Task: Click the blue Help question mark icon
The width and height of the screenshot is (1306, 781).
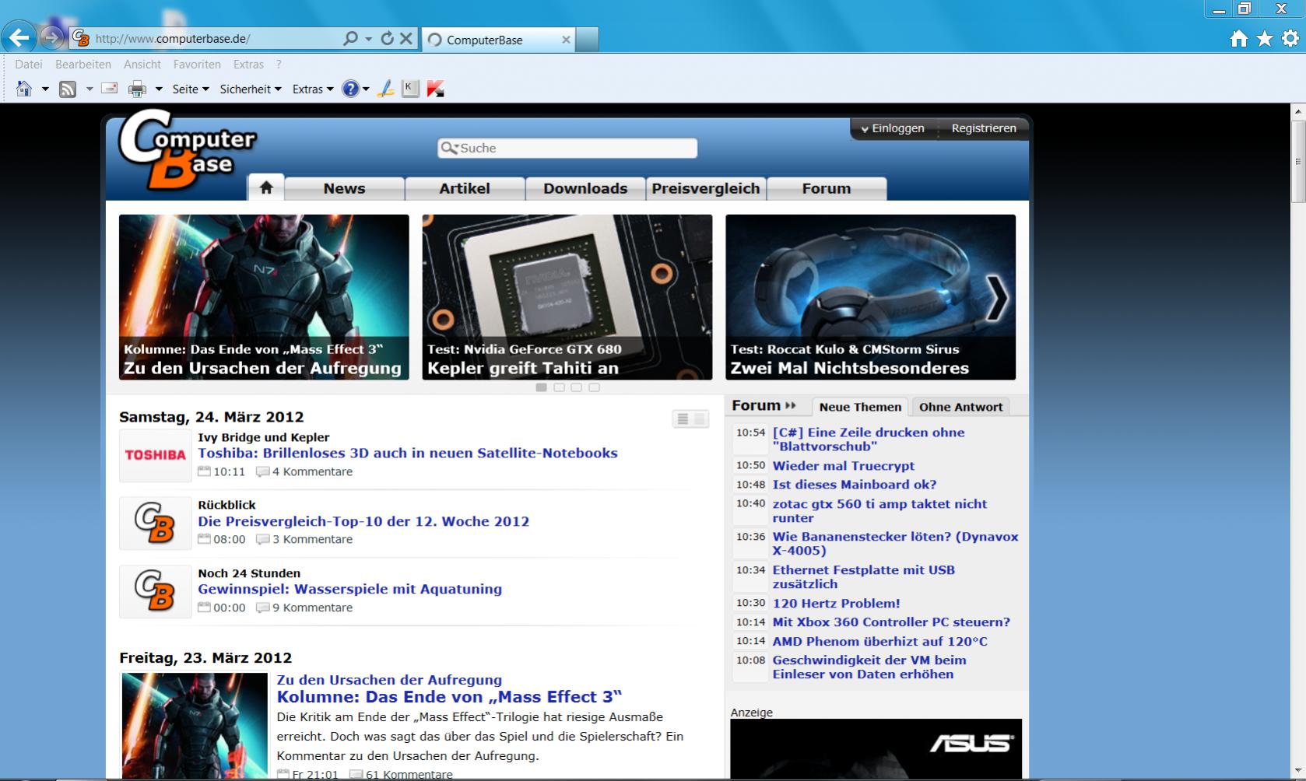Action: point(351,89)
